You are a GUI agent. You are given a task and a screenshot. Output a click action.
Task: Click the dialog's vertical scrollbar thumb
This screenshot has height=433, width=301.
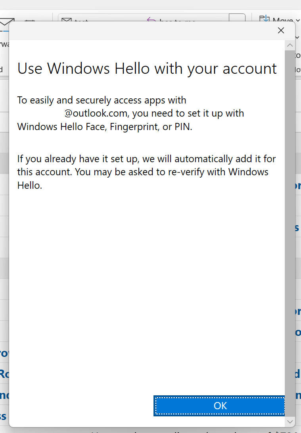pyautogui.click(x=290, y=233)
